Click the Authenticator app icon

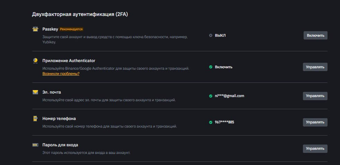tap(35, 61)
